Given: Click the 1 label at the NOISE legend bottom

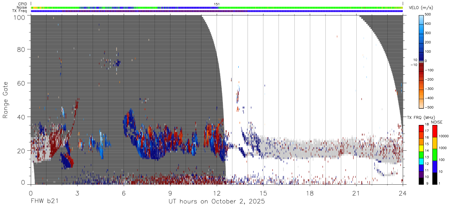Looking at the screenshot, I should (440, 184).
